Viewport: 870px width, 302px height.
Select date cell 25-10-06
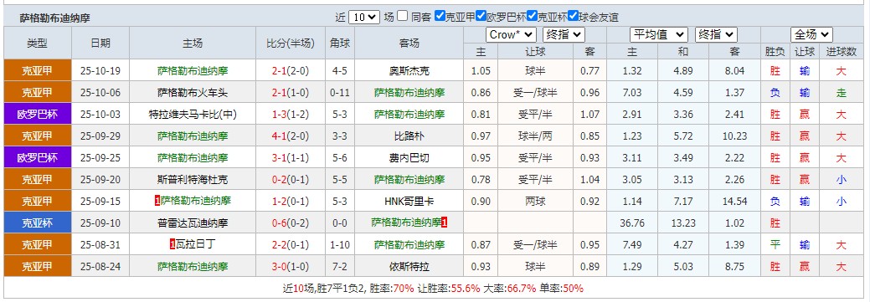100,93
